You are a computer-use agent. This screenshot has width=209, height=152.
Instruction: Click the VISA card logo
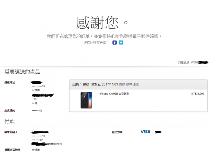[145, 132]
